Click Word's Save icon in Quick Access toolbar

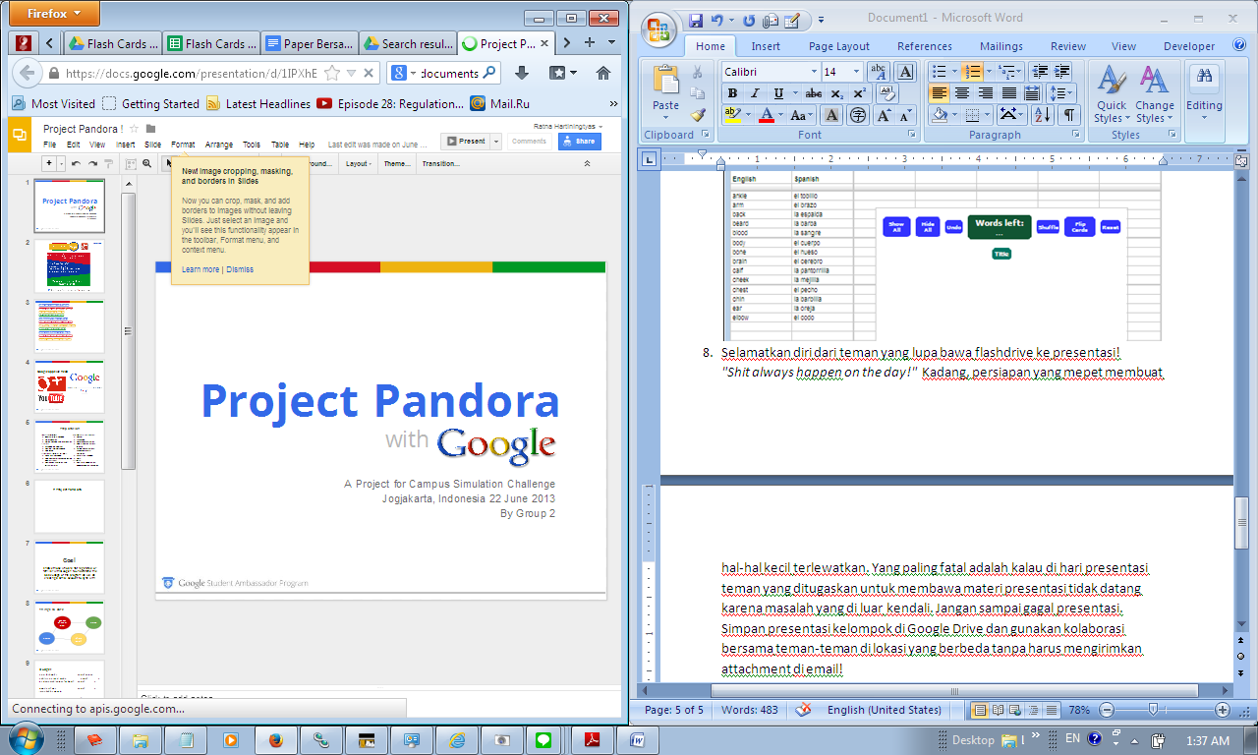696,20
